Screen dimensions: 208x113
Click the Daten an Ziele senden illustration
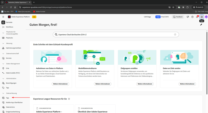tap(179, 57)
